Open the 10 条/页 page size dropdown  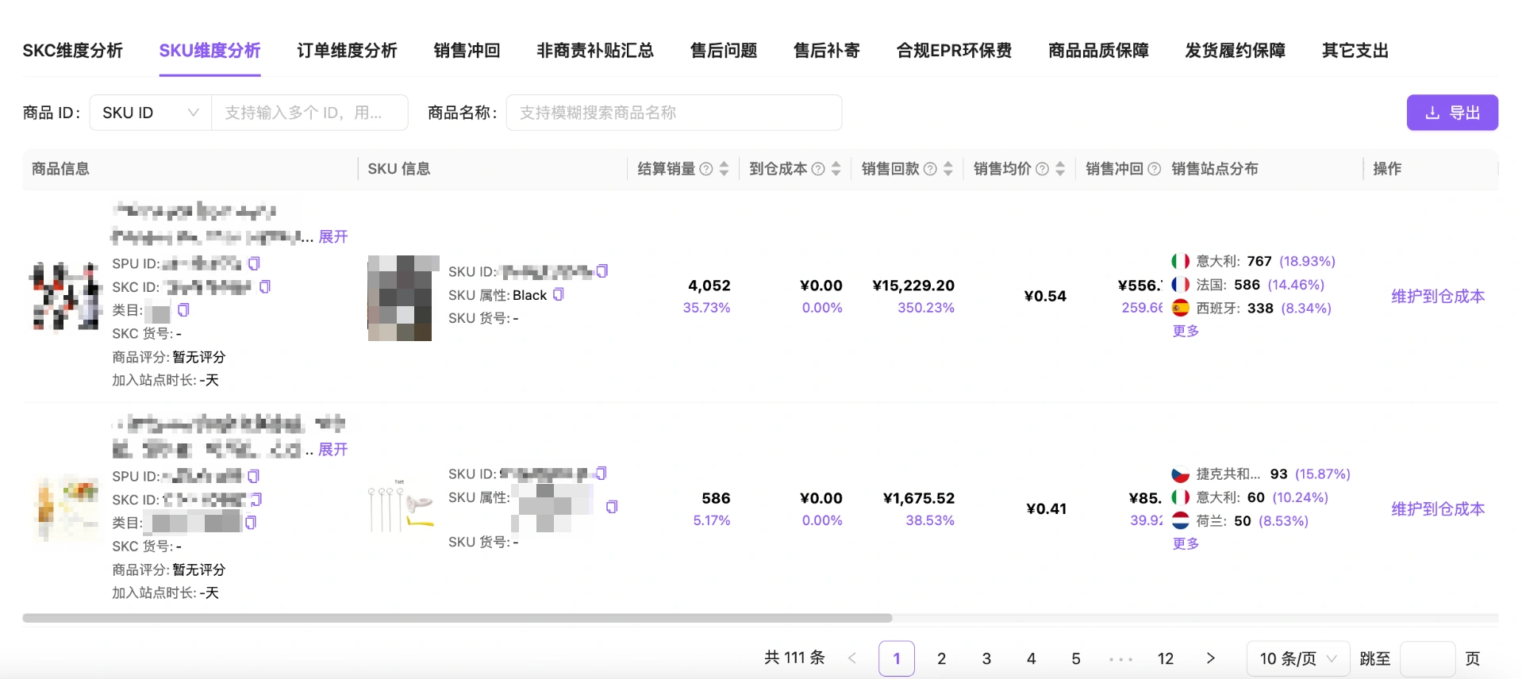pos(1298,658)
